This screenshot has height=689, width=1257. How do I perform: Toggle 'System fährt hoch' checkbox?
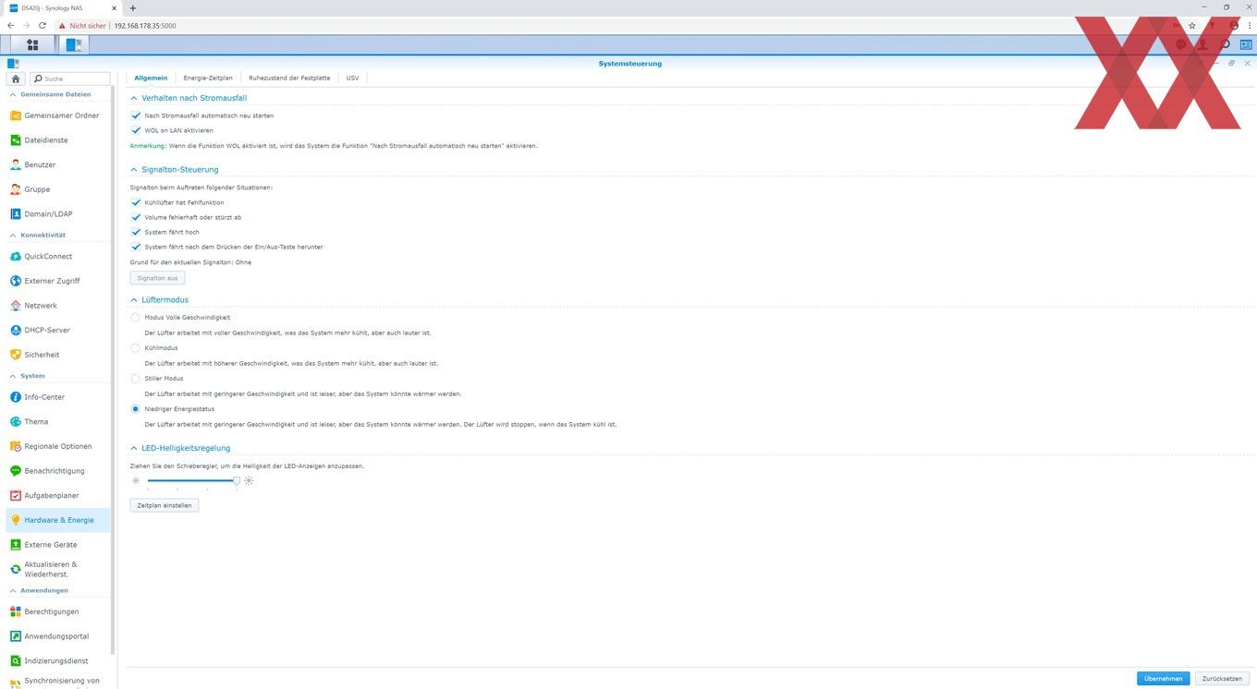coord(136,232)
